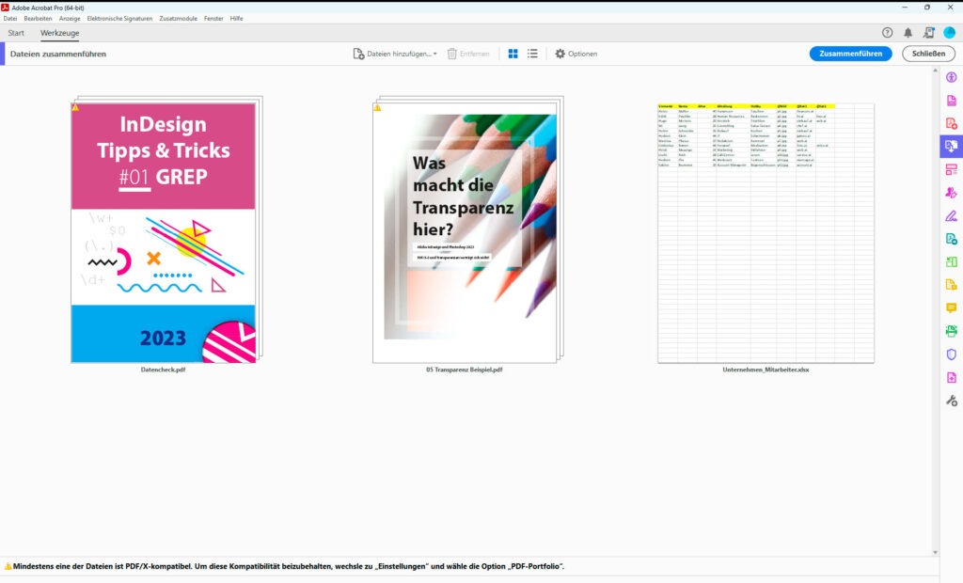
Task: Click the green spreadsheet-style sidebar icon
Action: coord(952,262)
